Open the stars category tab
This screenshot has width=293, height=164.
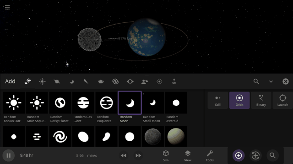42,82
